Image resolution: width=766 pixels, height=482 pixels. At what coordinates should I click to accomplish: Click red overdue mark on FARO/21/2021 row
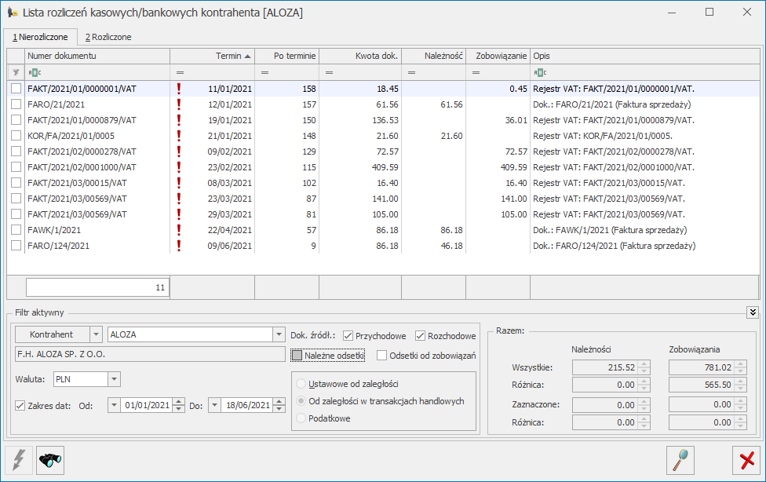click(x=179, y=104)
